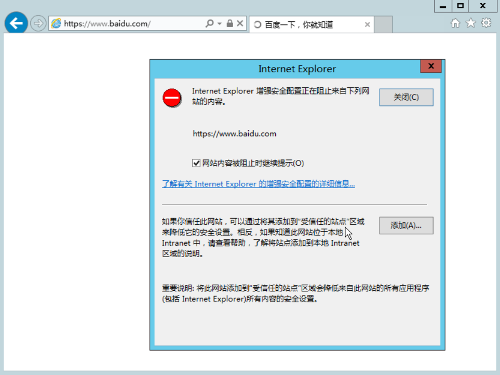This screenshot has height=375, width=500.
Task: Click the red blocked stop icon
Action: [x=172, y=98]
